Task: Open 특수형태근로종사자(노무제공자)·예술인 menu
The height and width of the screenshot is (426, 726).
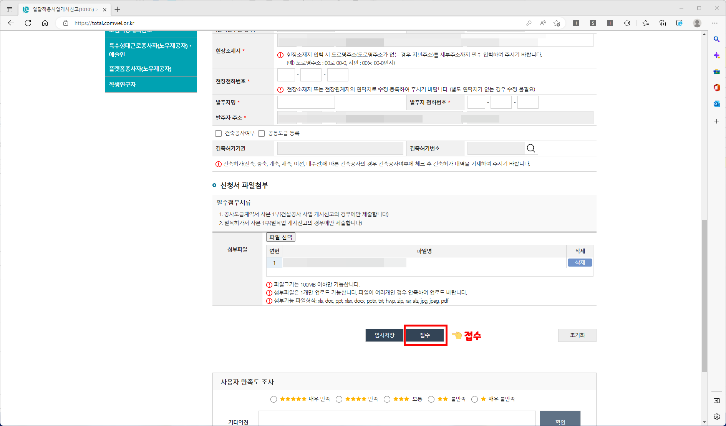Action: click(x=151, y=50)
